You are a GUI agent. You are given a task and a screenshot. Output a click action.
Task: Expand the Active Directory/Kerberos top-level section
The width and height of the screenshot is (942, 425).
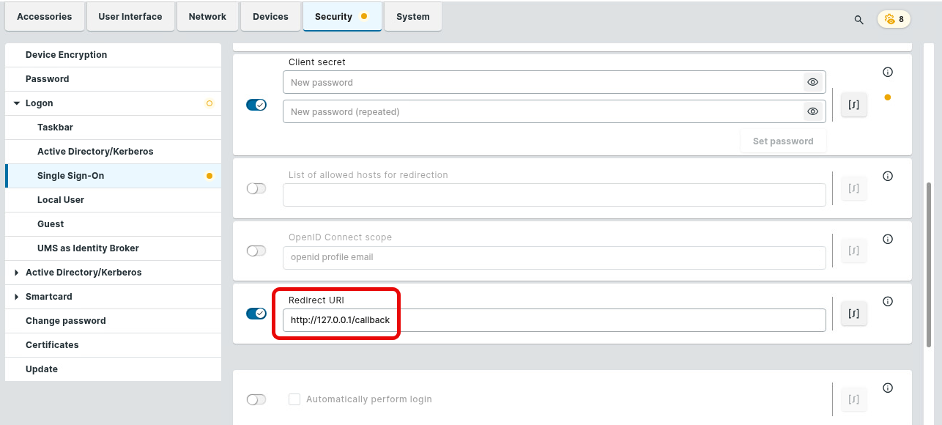(x=17, y=273)
